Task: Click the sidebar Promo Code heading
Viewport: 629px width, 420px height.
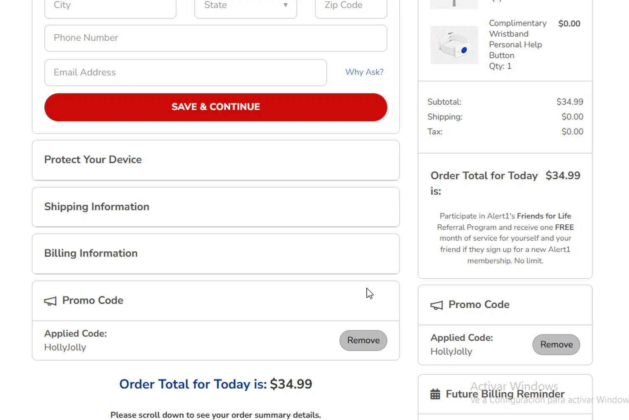Action: (479, 305)
